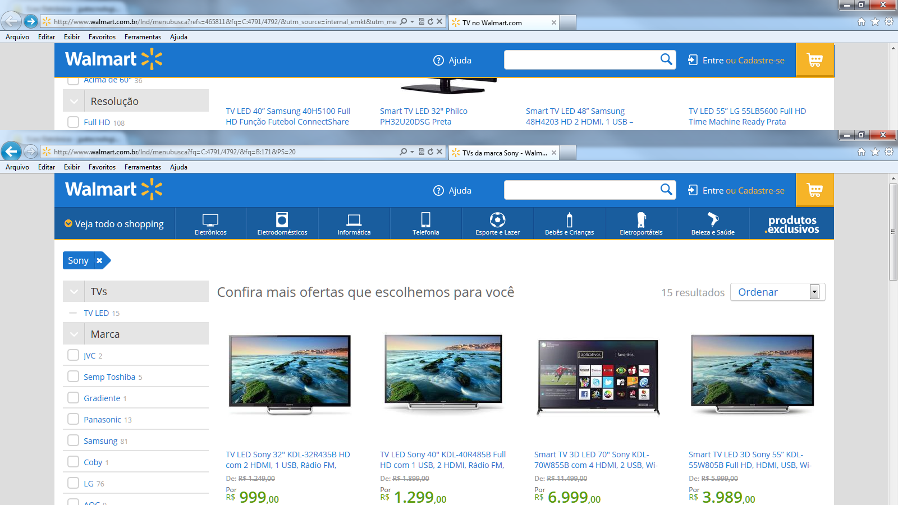Open TV LED Sony 32" KDL-32R435B product link

click(x=288, y=460)
